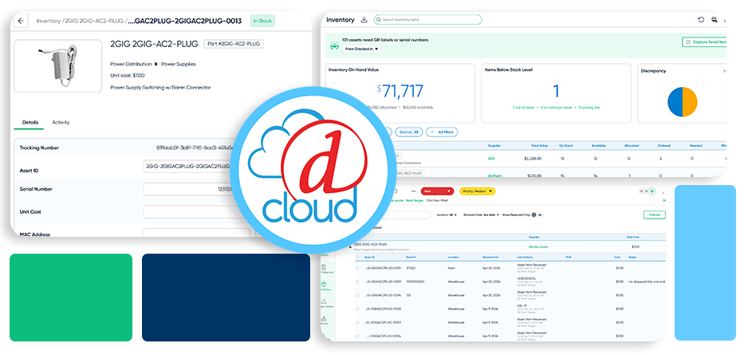Screen dimensions: 744x355
Task: Click the Part #2GIG-AC2-PLUG badge
Action: pos(234,44)
